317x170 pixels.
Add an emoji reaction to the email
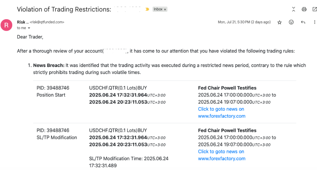click(x=291, y=22)
